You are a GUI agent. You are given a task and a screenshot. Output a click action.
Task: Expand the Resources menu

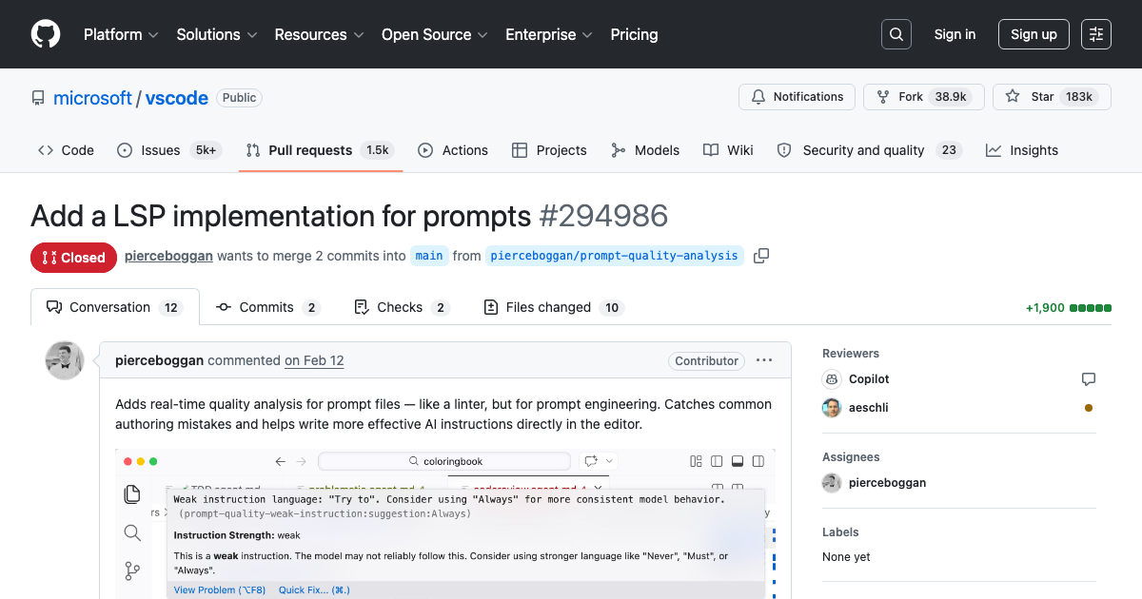click(x=320, y=34)
